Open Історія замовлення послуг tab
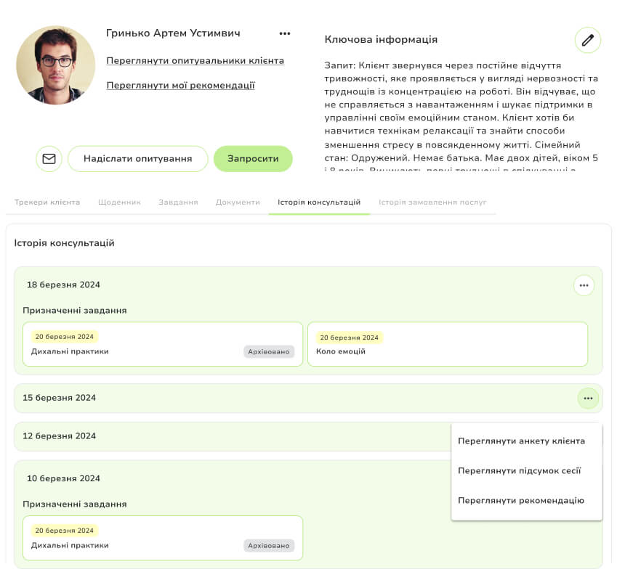 (432, 203)
